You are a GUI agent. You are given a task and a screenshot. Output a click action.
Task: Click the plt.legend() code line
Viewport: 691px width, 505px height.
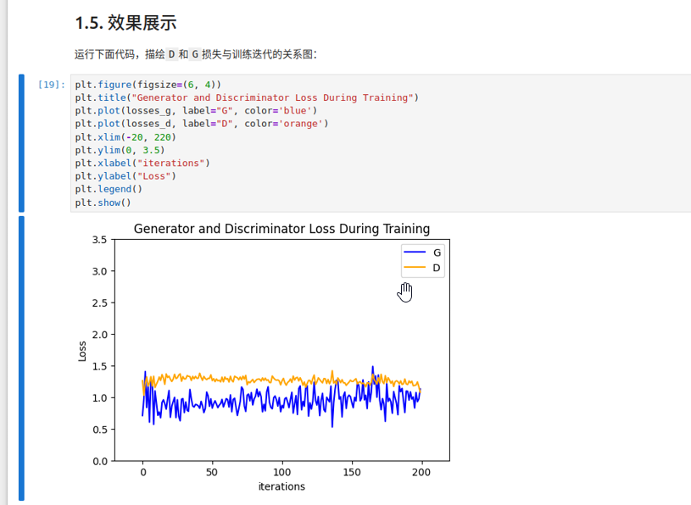109,190
